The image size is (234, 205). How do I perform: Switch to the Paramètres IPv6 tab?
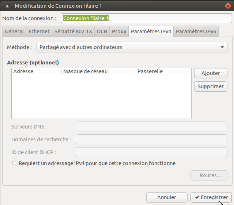(x=196, y=31)
